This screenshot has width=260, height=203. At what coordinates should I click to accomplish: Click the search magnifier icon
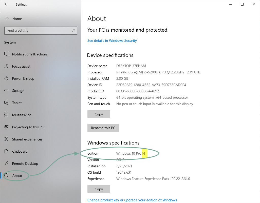pos(73,30)
